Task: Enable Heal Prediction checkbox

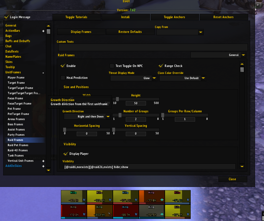Action: pos(63,77)
